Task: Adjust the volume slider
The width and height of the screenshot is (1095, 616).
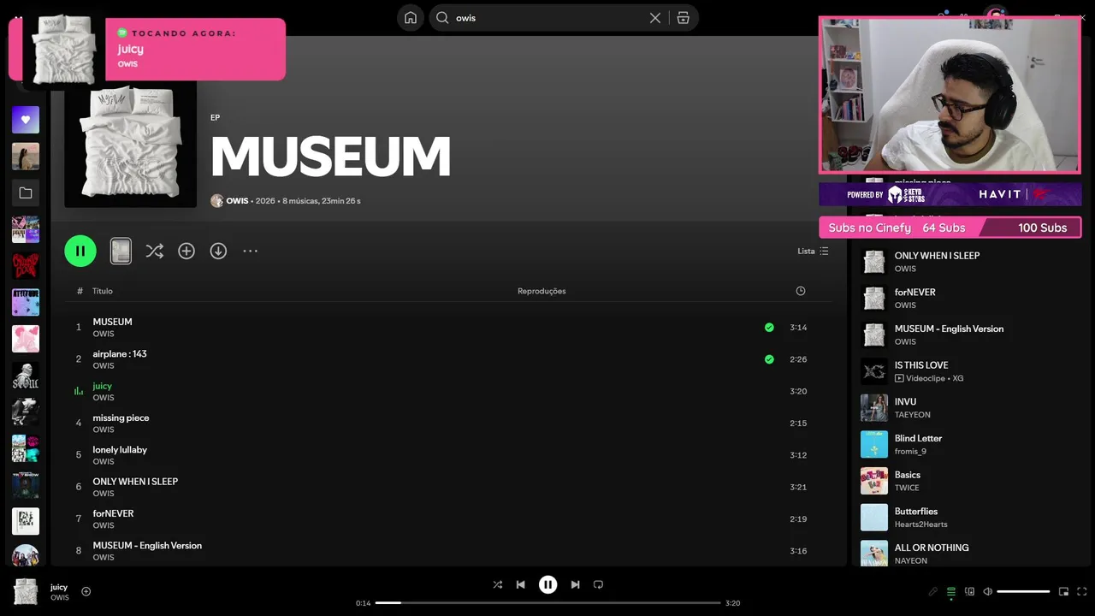Action: pyautogui.click(x=1023, y=591)
